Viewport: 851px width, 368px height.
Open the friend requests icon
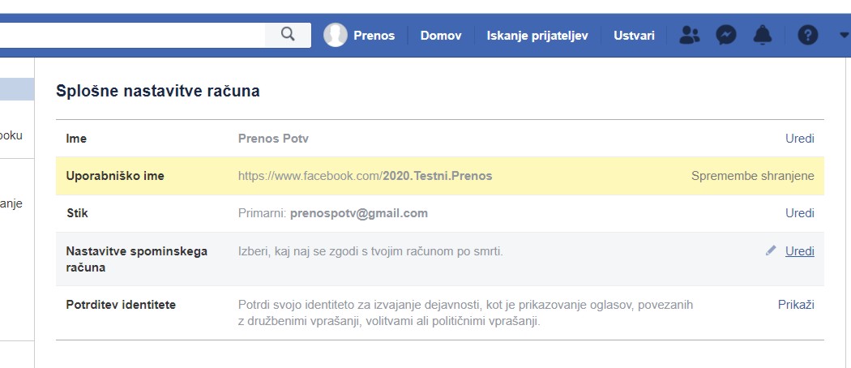click(x=690, y=35)
